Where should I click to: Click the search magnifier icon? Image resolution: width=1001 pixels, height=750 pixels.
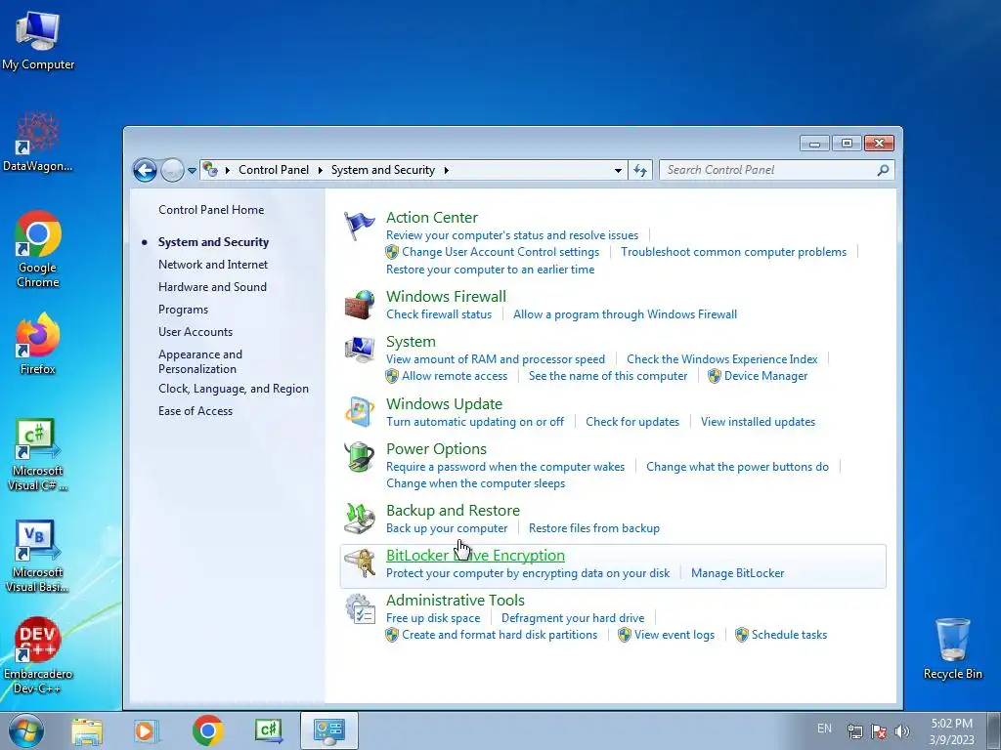click(883, 170)
